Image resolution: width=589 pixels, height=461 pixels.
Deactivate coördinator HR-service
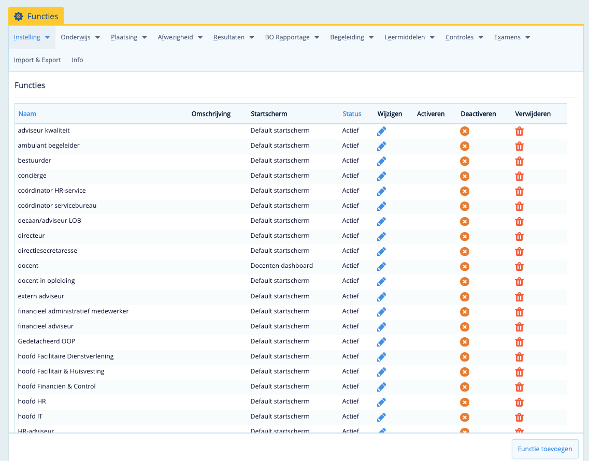tap(465, 191)
